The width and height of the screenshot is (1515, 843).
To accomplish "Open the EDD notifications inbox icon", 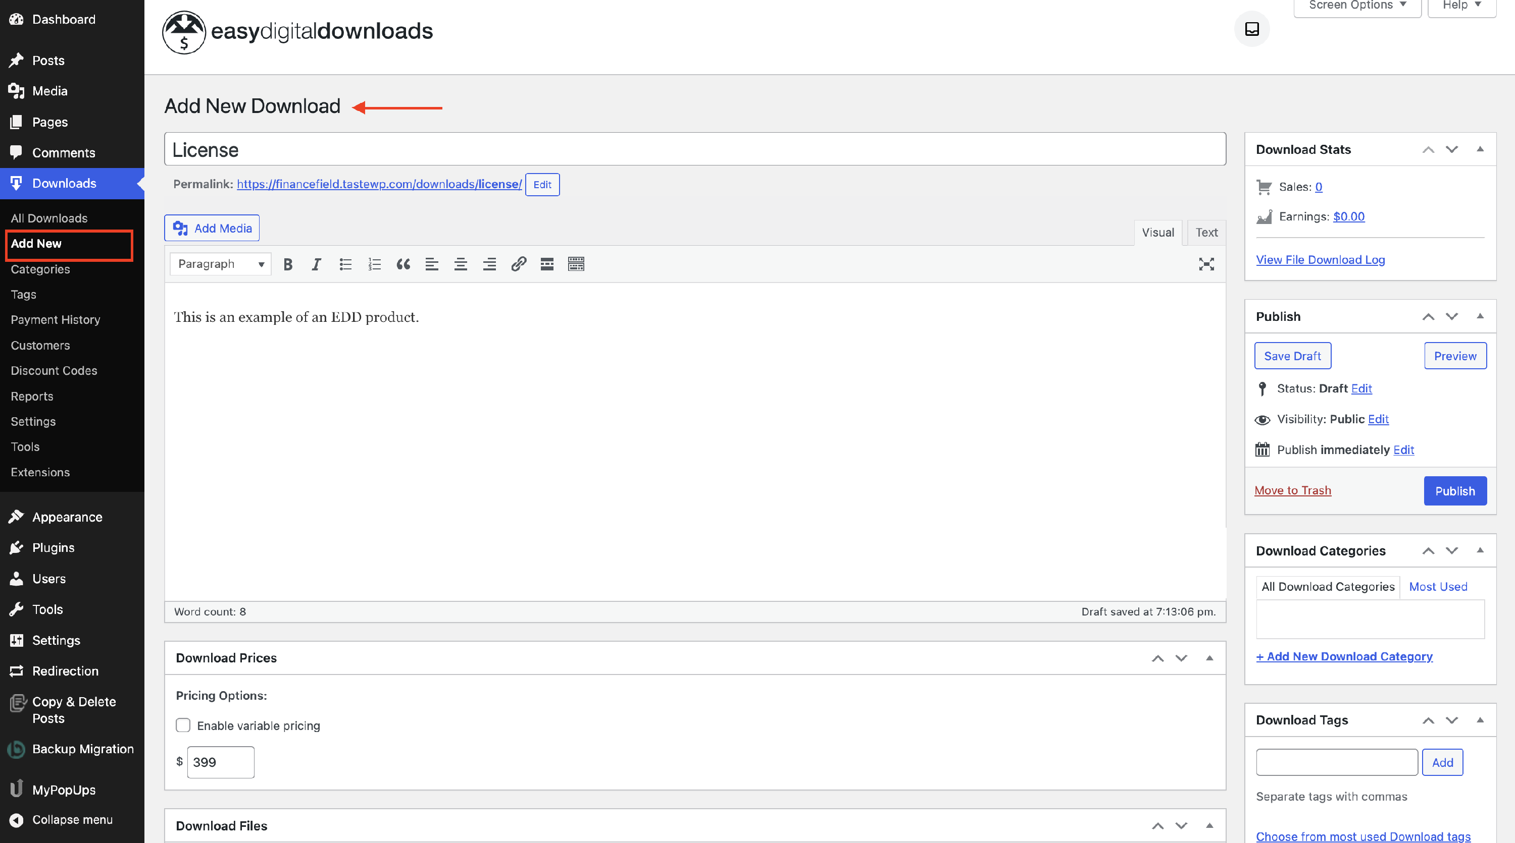I will pos(1251,29).
